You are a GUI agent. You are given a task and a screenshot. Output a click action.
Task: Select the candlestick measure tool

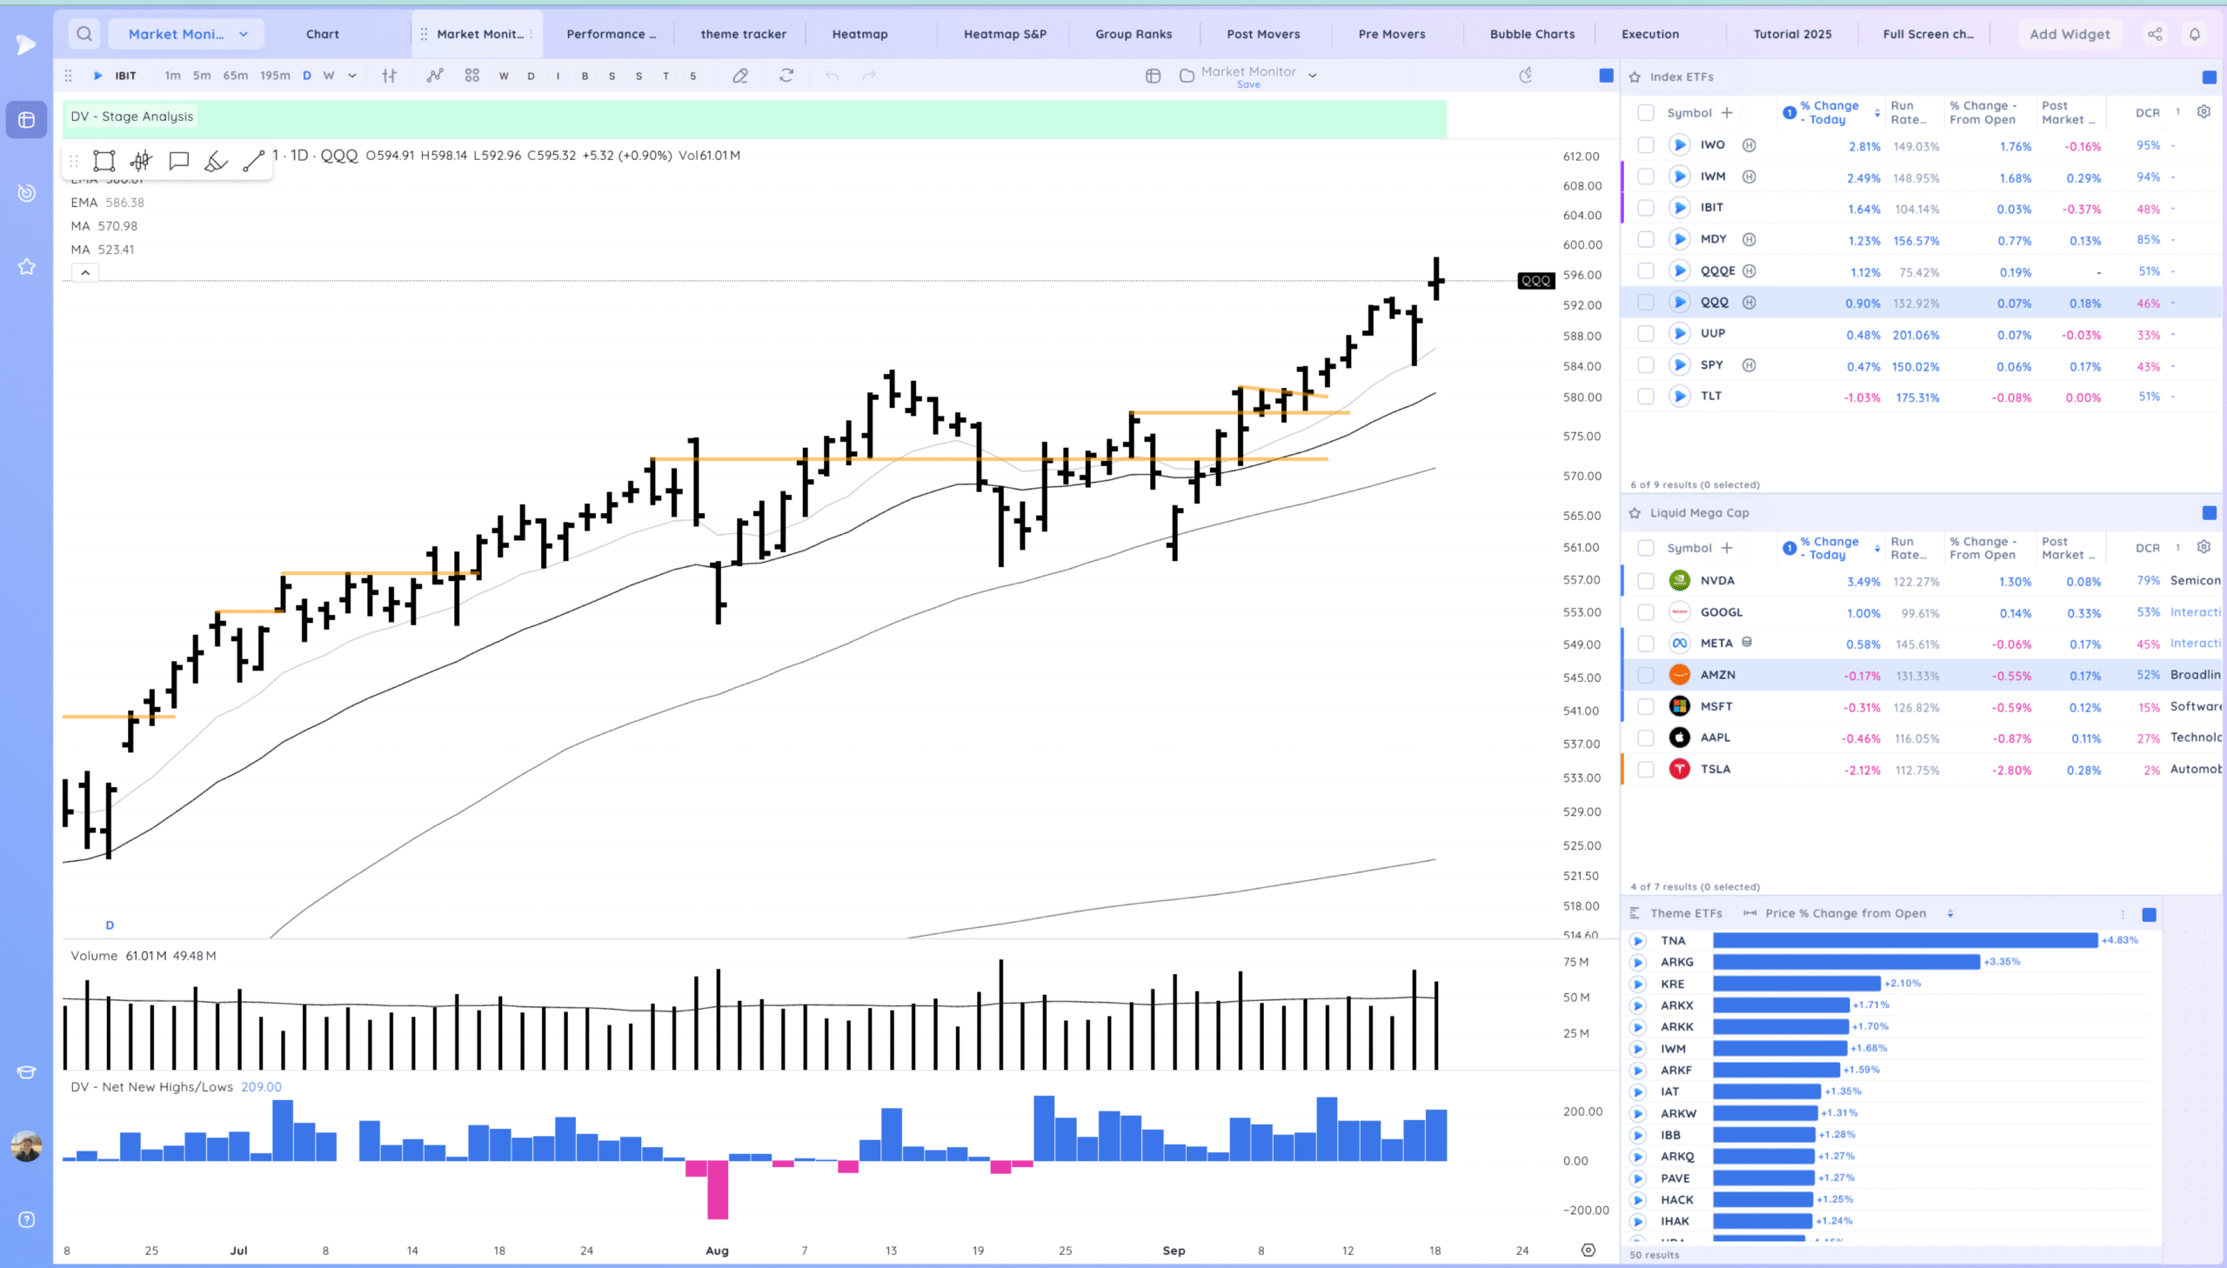141,161
